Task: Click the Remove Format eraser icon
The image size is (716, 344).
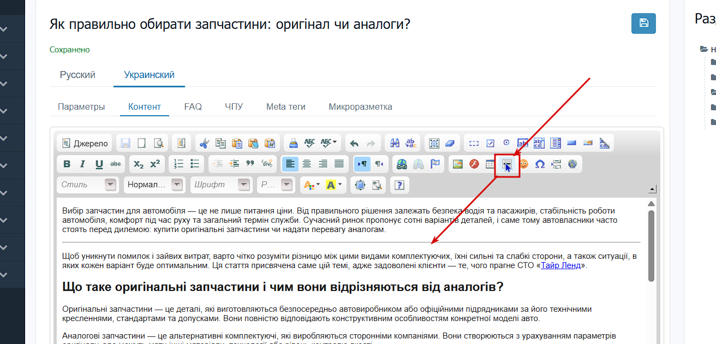Action: coord(450,143)
